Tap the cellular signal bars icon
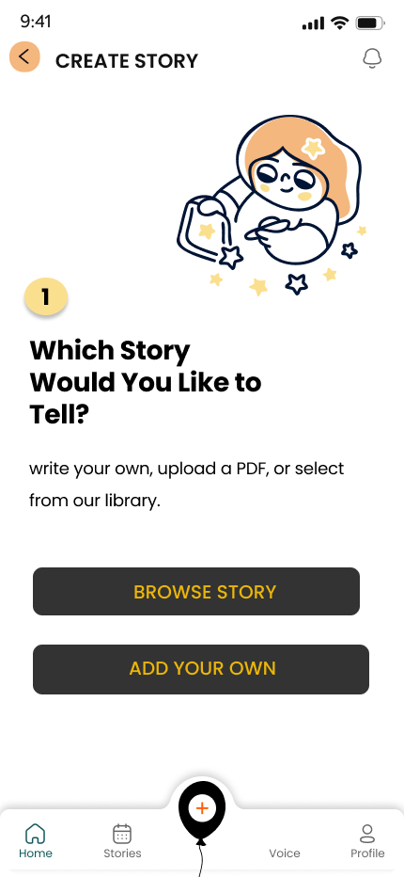 click(313, 24)
